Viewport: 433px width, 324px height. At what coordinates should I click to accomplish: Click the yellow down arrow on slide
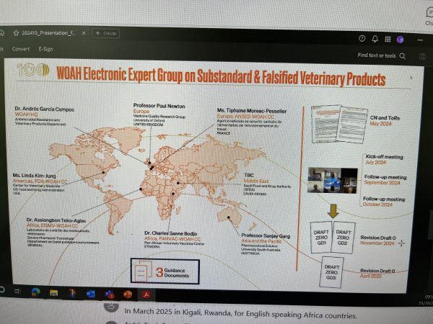pyautogui.click(x=333, y=211)
